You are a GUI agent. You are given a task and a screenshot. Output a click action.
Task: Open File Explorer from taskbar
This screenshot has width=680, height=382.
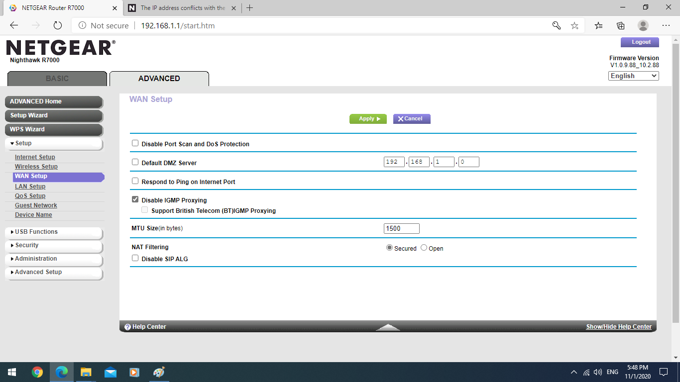[86, 372]
